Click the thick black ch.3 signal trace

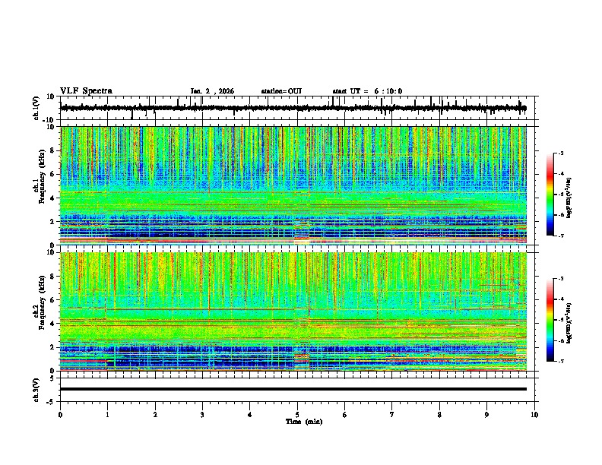(x=293, y=389)
